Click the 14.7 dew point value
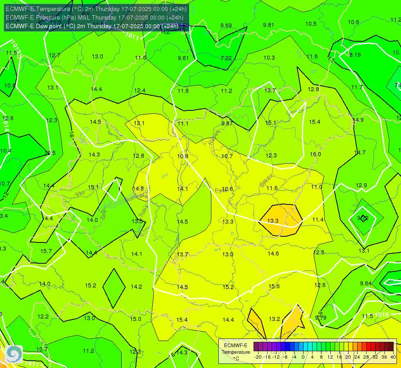401x368 pixels. (x=360, y=153)
